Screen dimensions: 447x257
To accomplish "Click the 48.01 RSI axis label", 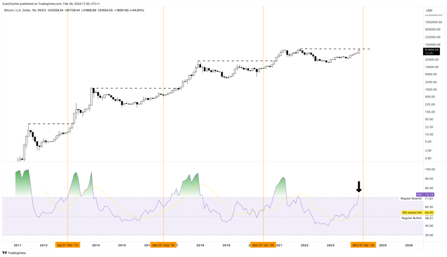I will click(x=429, y=218).
